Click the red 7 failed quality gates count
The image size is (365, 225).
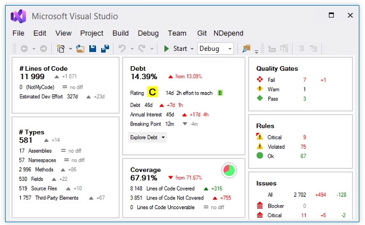[x=305, y=80]
